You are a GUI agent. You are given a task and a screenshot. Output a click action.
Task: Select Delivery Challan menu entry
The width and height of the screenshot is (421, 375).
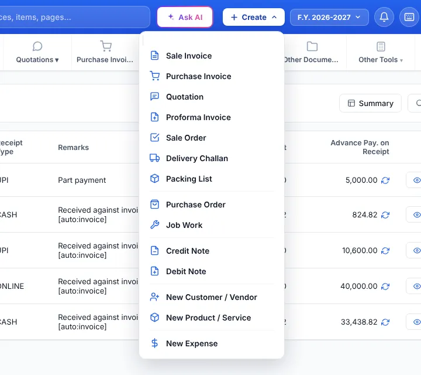[212, 158]
